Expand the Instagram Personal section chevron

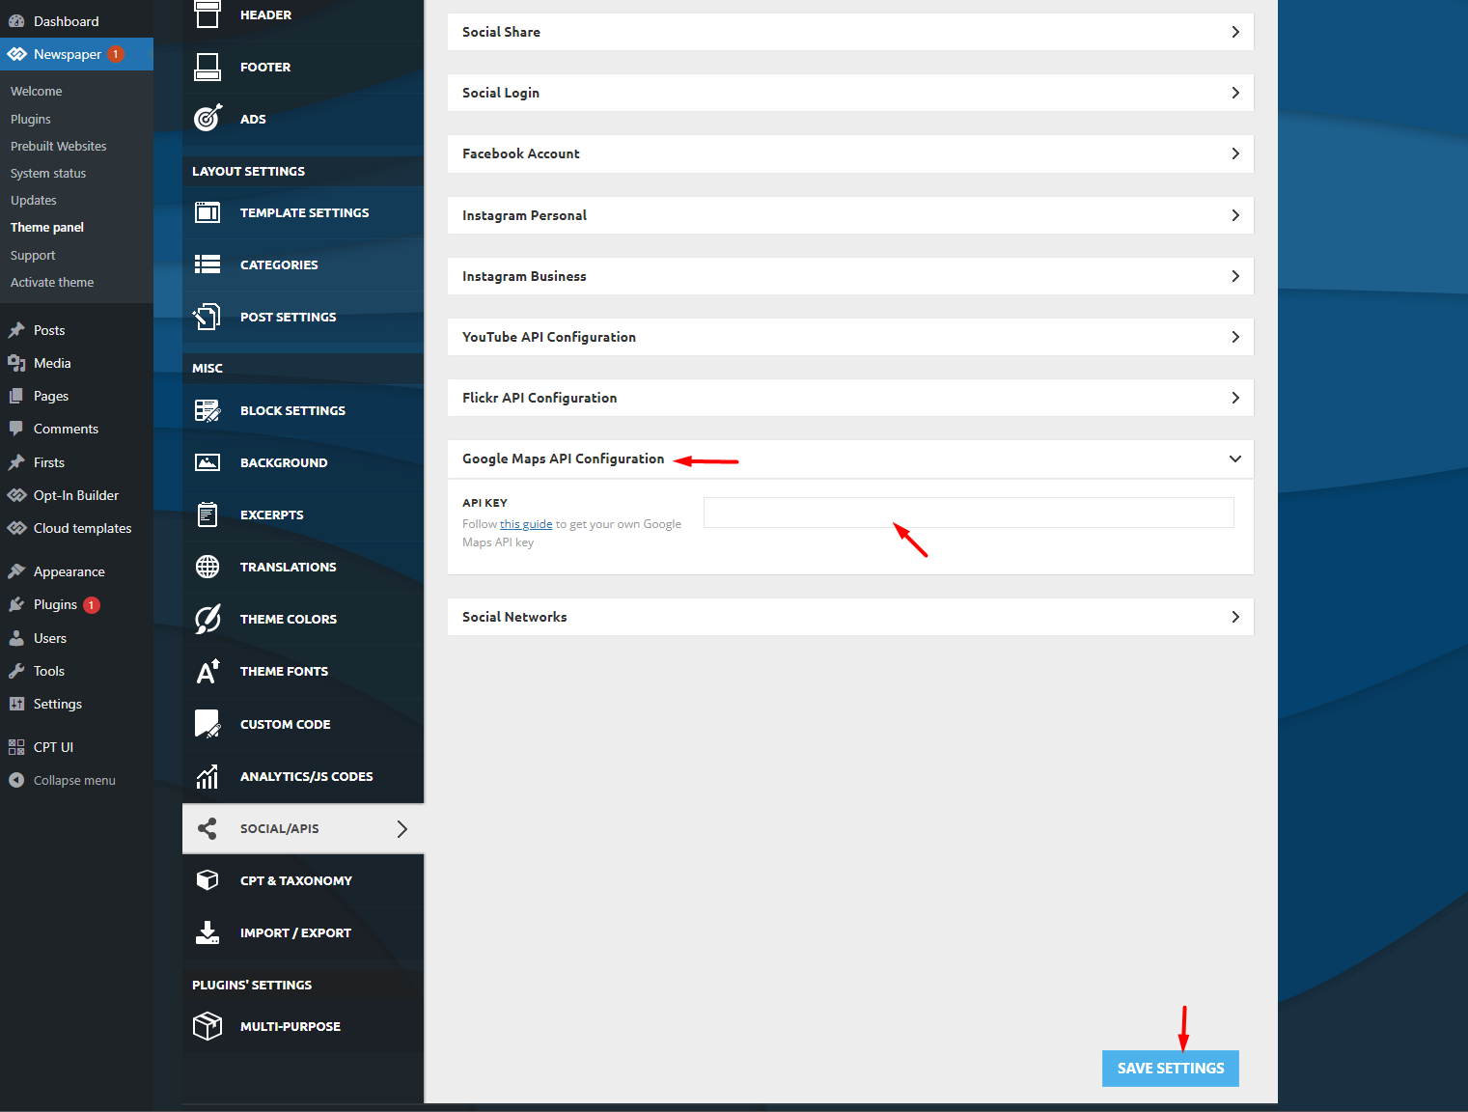[x=1235, y=215]
